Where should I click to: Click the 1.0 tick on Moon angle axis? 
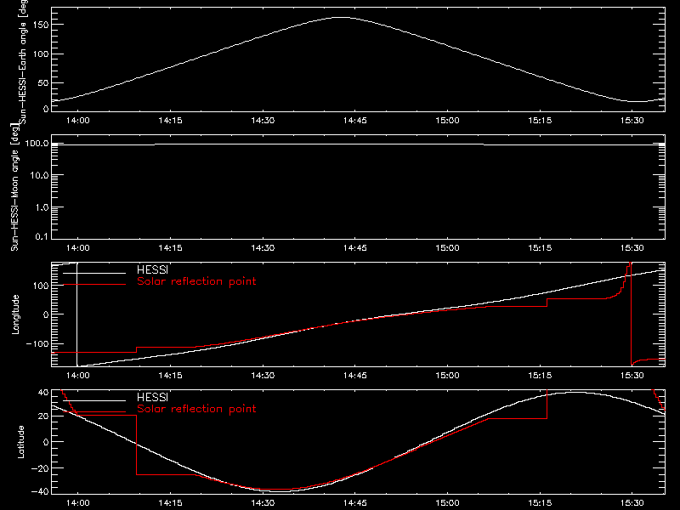[42, 207]
